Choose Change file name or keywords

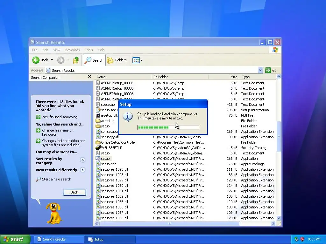[54, 132]
